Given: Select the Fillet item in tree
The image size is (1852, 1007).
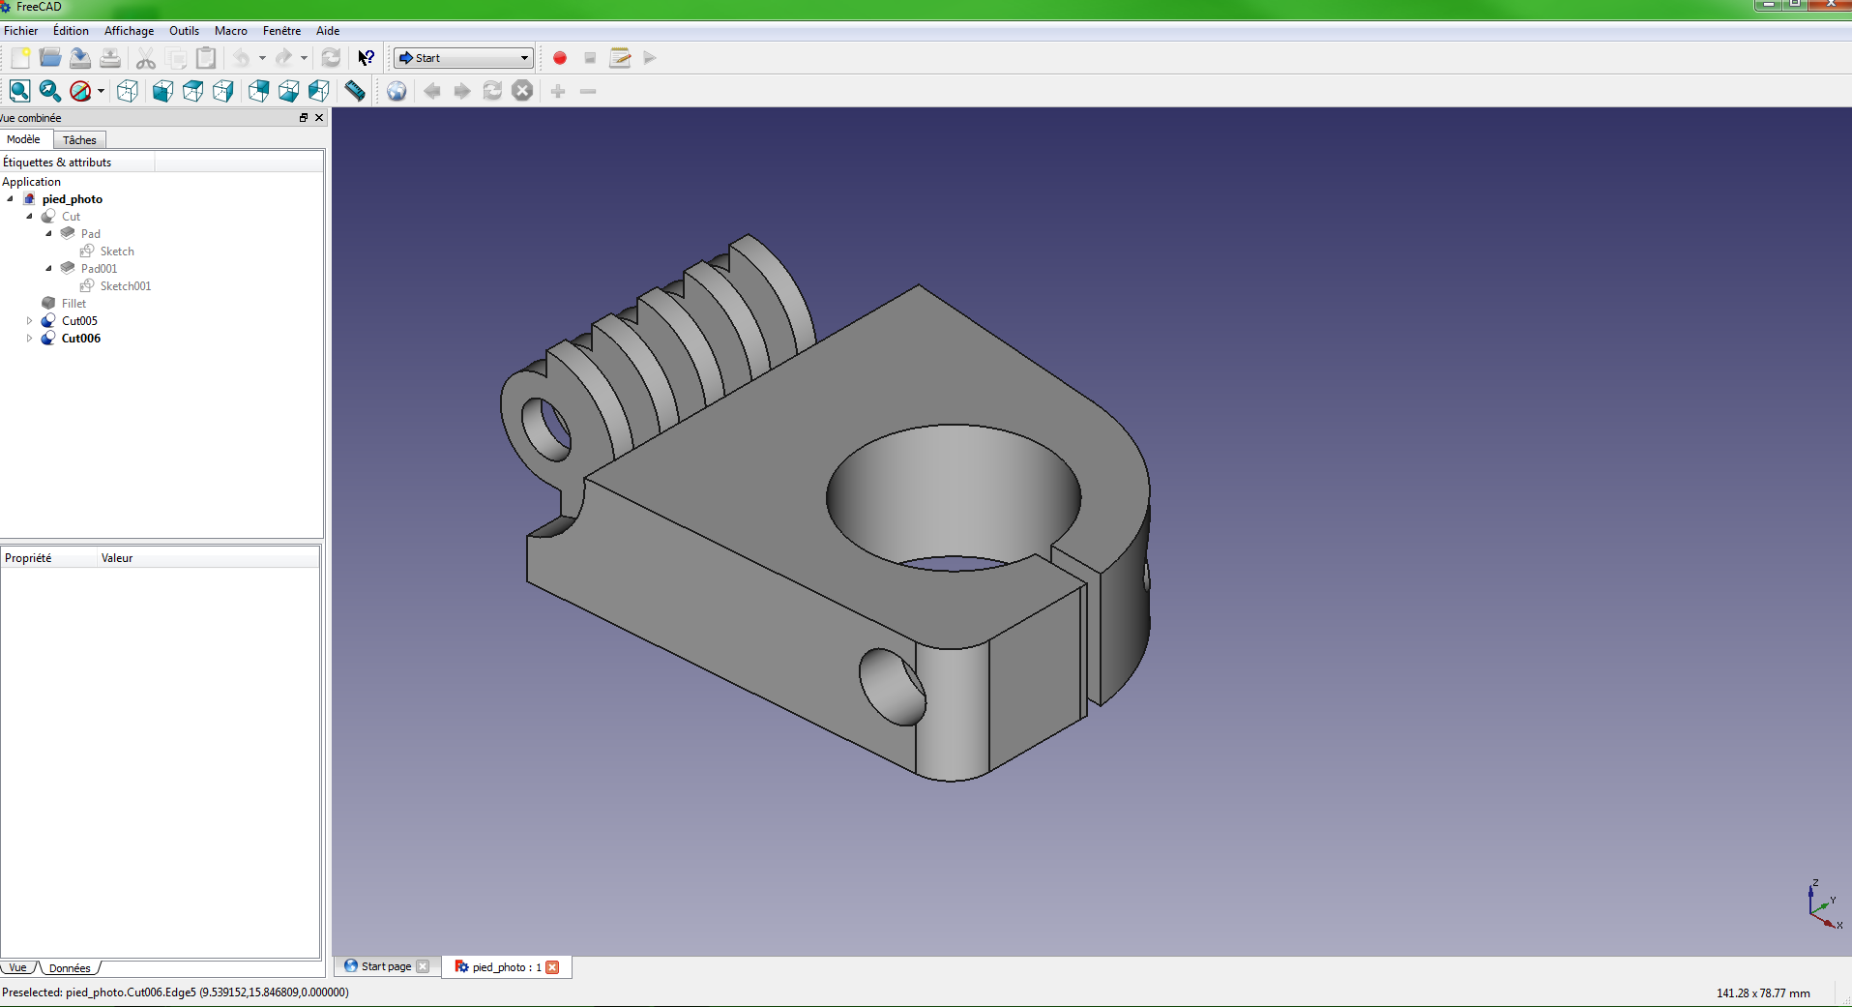Looking at the screenshot, I should (x=73, y=304).
